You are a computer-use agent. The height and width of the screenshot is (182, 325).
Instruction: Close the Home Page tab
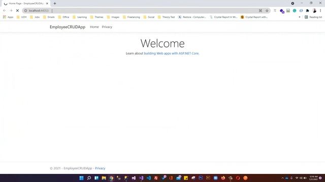47,4
